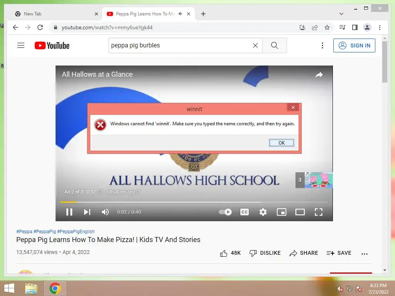The image size is (395, 296).
Task: Close the Peppa Pig YouTube tab
Action: pyautogui.click(x=189, y=14)
